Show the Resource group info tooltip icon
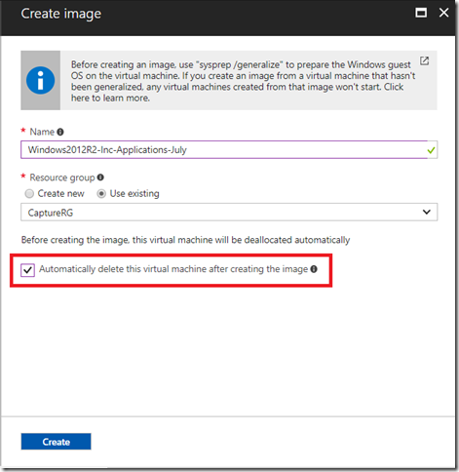The width and height of the screenshot is (459, 472). [100, 177]
